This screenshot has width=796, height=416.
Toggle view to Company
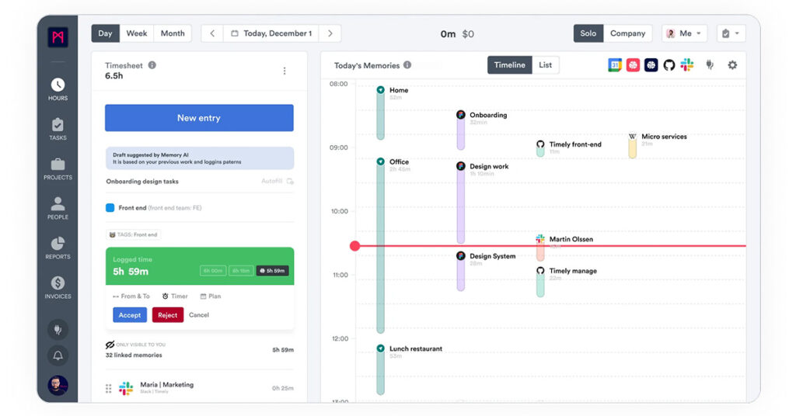click(627, 33)
